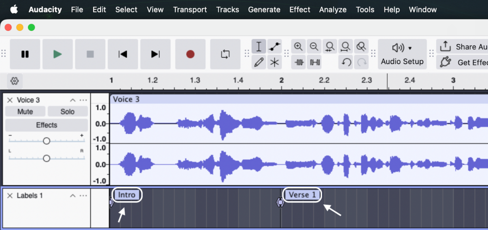The height and width of the screenshot is (230, 488).
Task: Click the Silence audio selection icon
Action: (315, 62)
